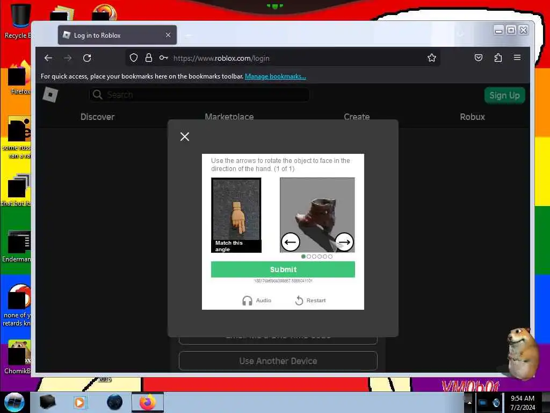Select the last rotation progress dot
The height and width of the screenshot is (413, 550).
point(330,257)
